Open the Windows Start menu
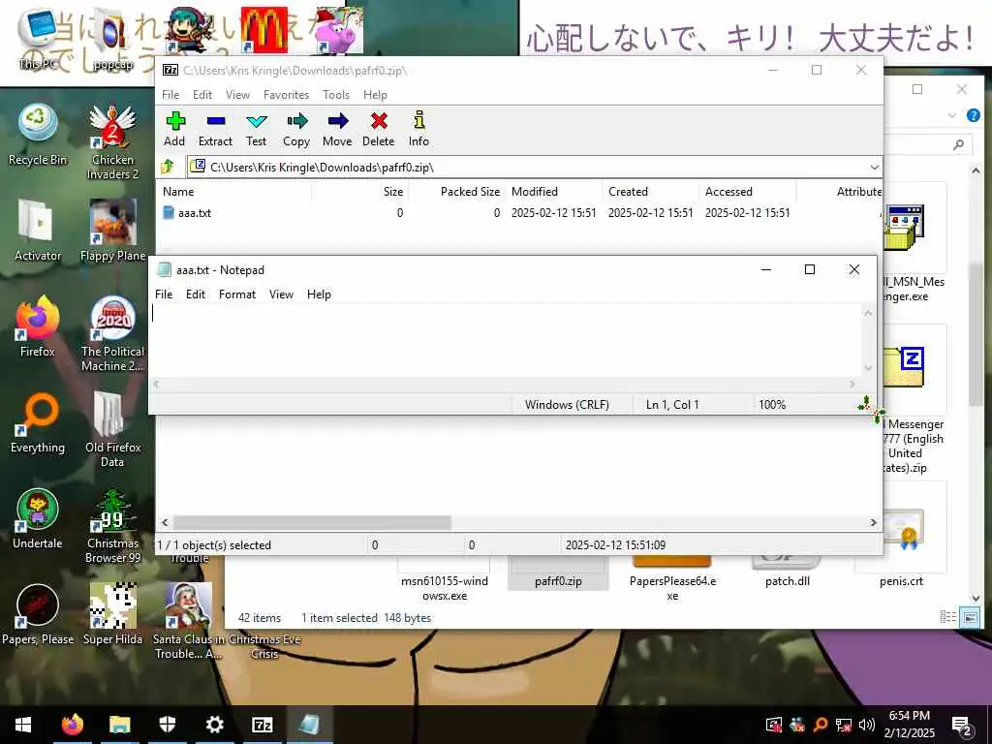992x744 pixels. tap(23, 725)
